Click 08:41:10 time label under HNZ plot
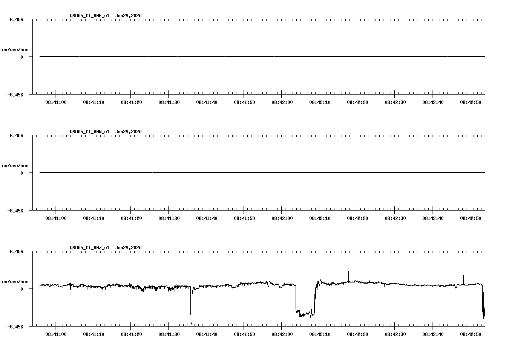The image size is (512, 348). click(x=94, y=334)
